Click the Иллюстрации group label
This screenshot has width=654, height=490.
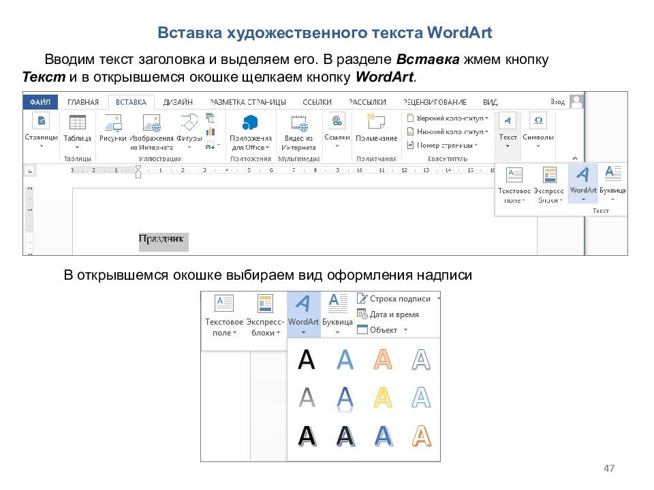point(160,159)
